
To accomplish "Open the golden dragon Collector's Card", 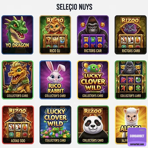I will 17,80.
